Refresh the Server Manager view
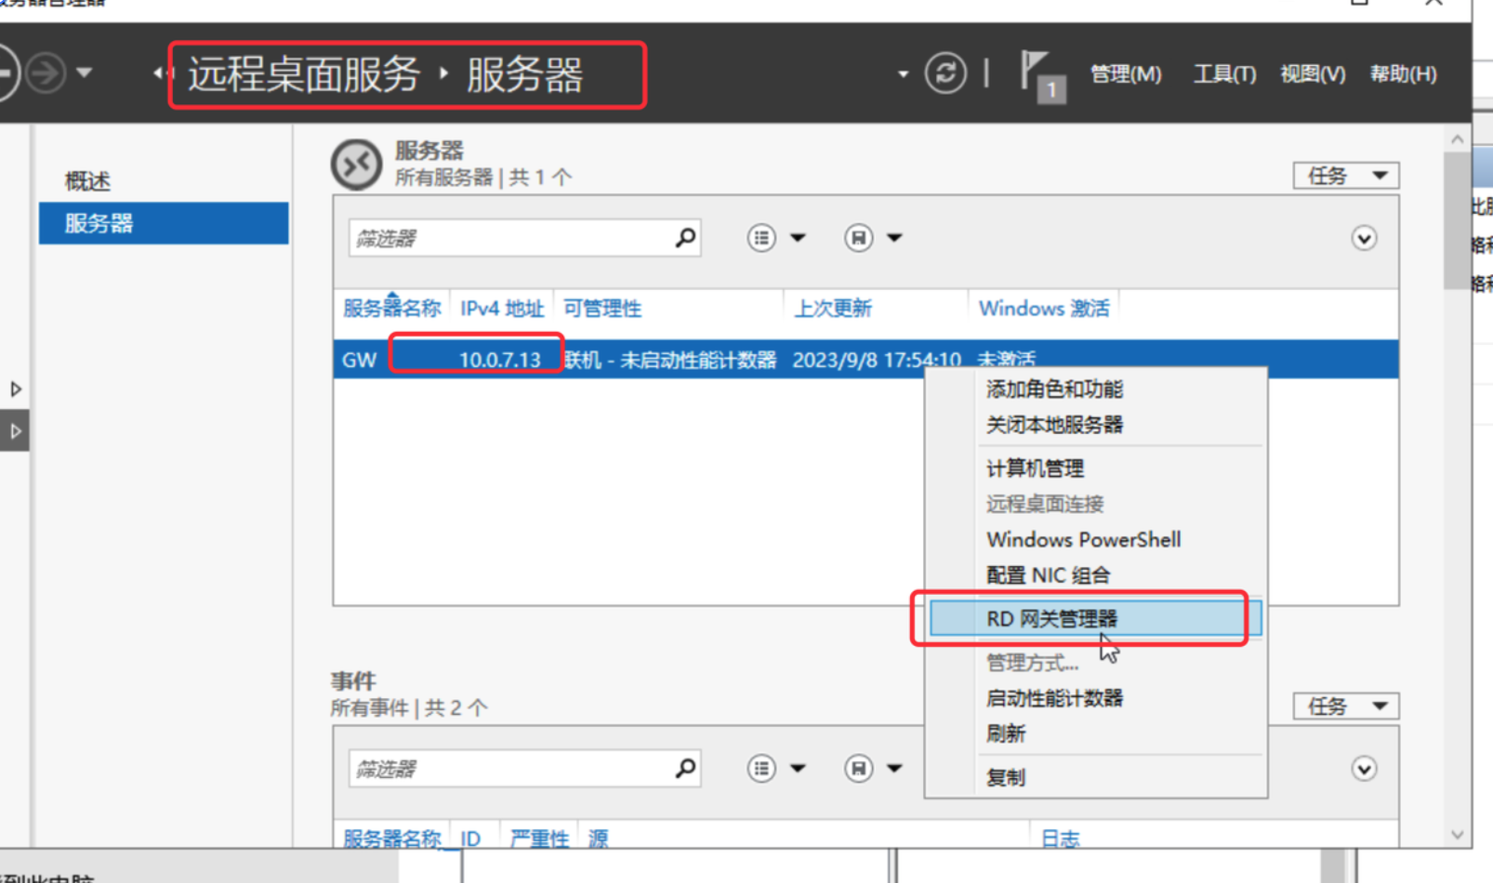 pos(945,73)
